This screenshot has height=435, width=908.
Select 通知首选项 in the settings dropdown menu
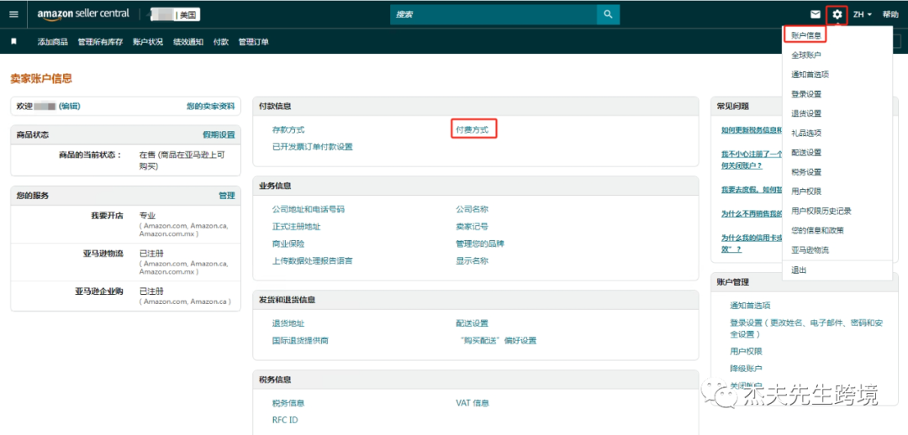(x=810, y=75)
